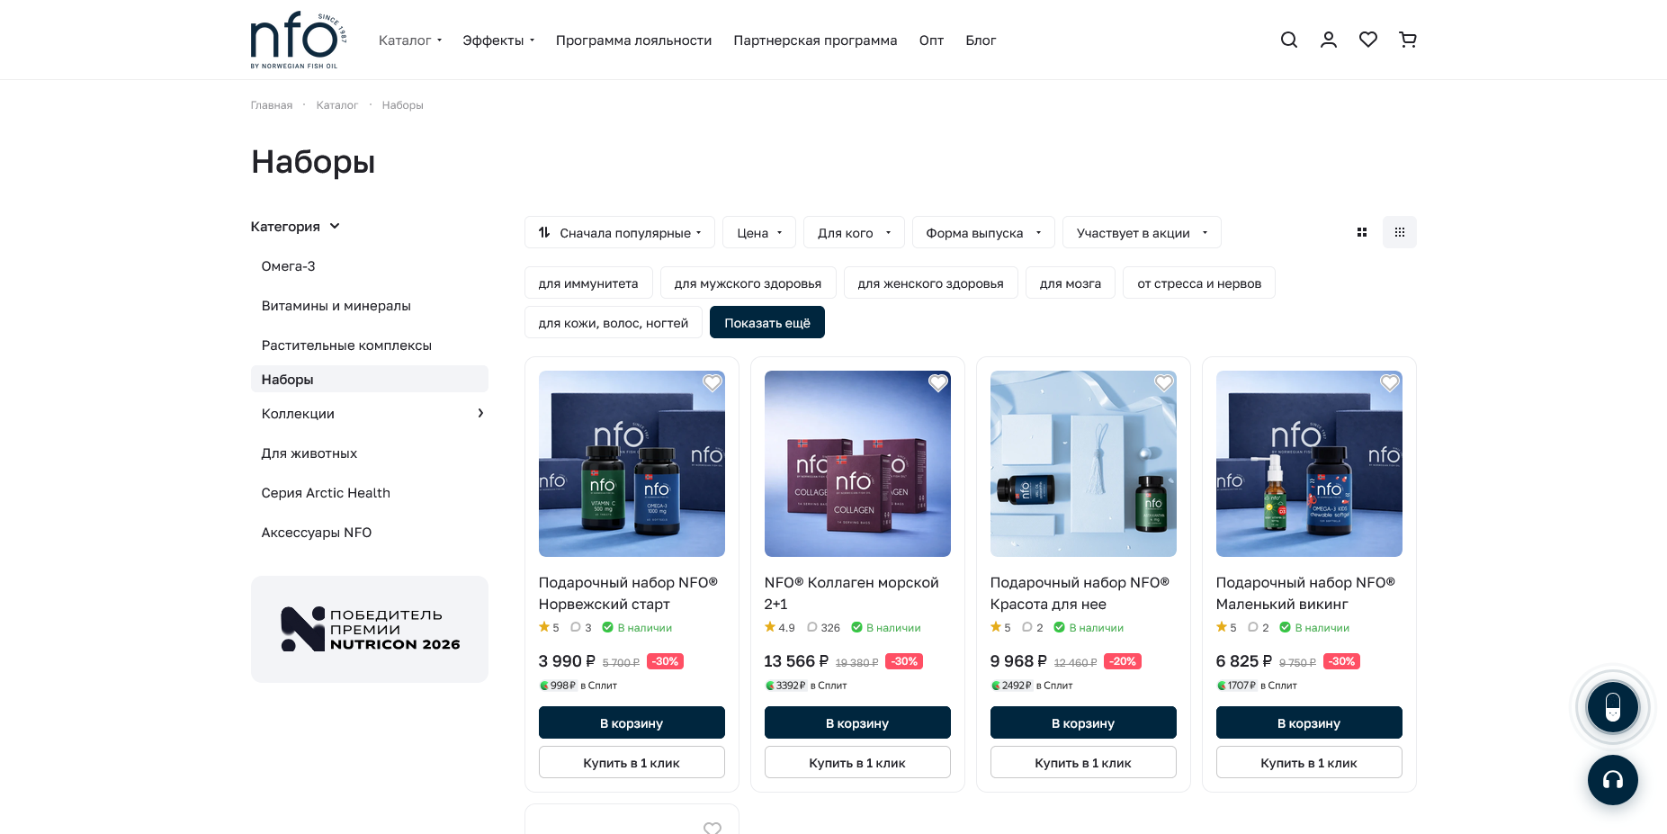Open the 326 reviews count

coord(823,628)
